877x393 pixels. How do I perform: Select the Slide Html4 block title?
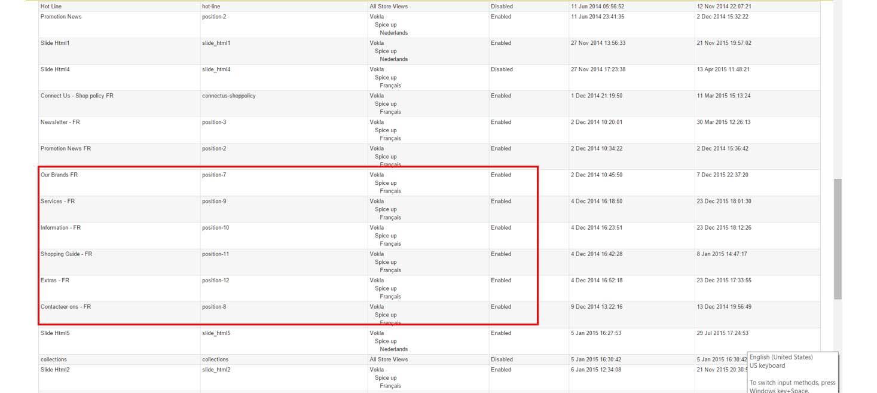(55, 70)
